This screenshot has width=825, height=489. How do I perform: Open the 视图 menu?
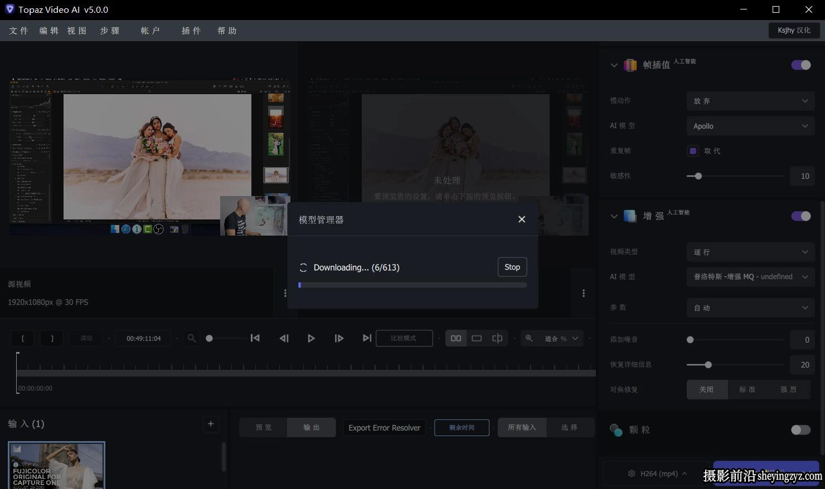(77, 31)
